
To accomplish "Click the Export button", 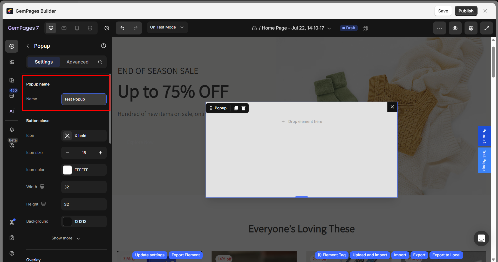I will [x=419, y=255].
